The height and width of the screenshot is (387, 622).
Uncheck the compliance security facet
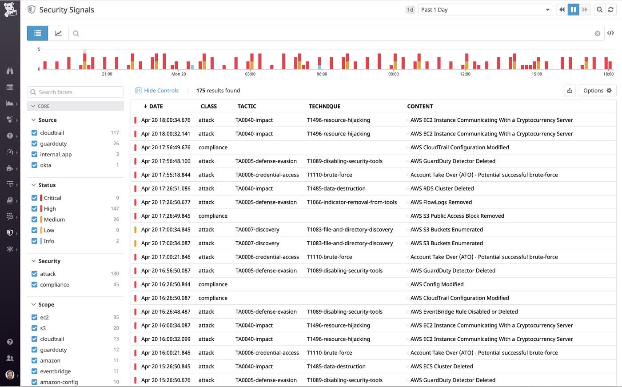(x=34, y=285)
